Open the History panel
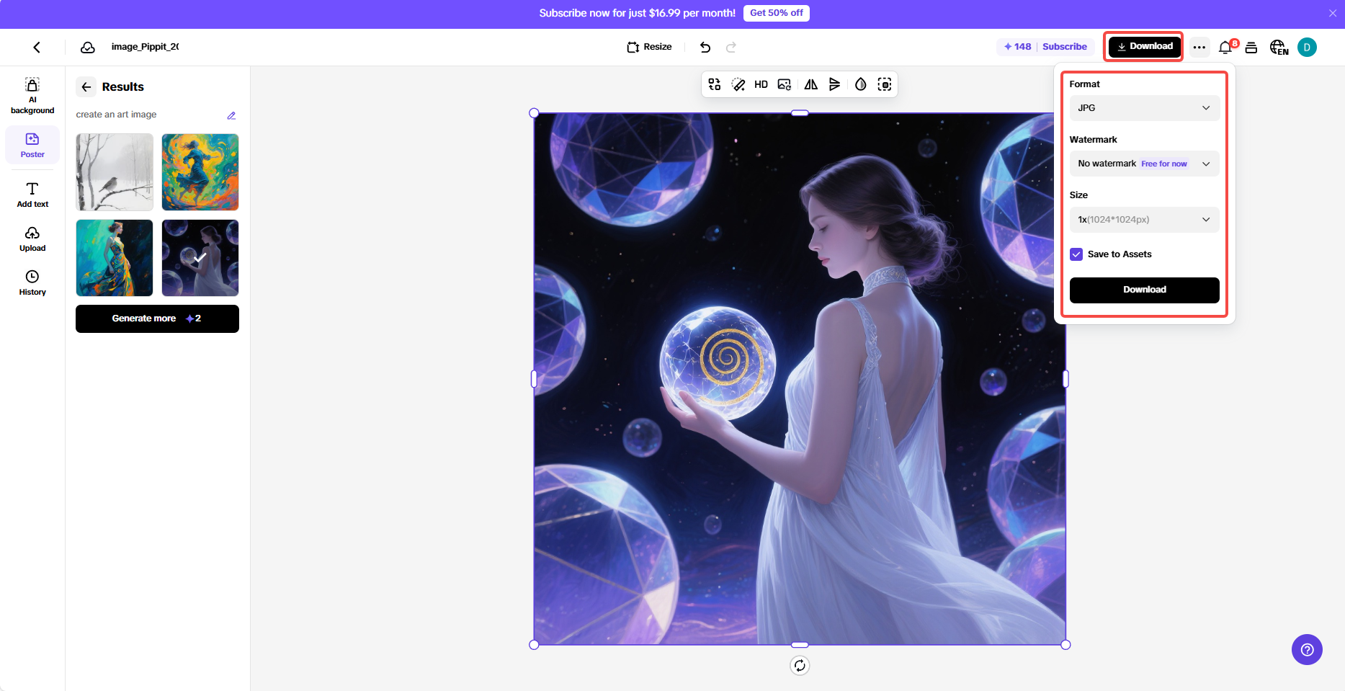 click(x=32, y=282)
